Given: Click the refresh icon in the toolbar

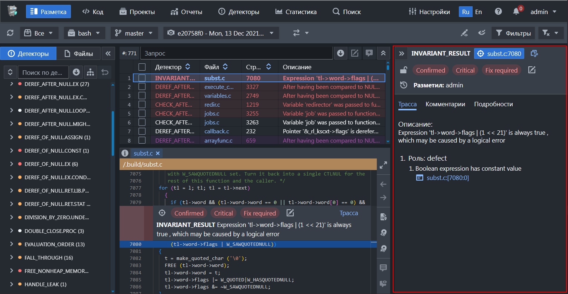Looking at the screenshot, I should click(10, 33).
